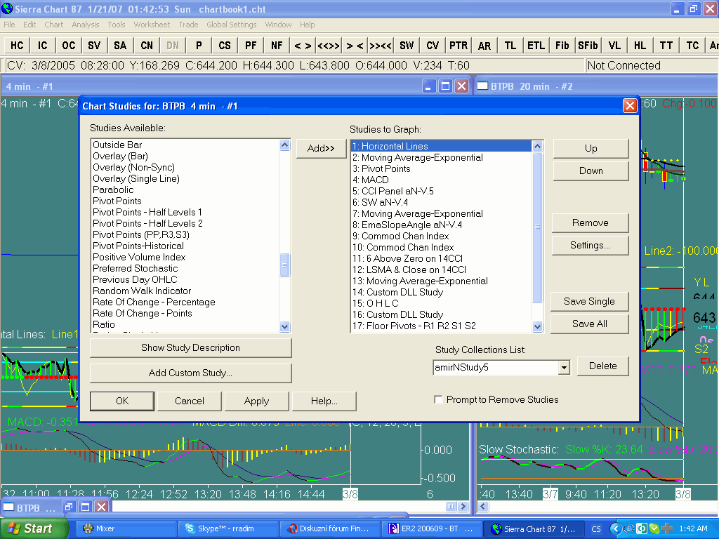719x539 pixels.
Task: Click the Add>> button
Action: pyautogui.click(x=322, y=148)
